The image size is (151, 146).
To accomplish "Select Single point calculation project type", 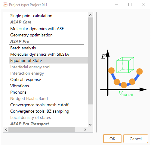I will [48, 16].
